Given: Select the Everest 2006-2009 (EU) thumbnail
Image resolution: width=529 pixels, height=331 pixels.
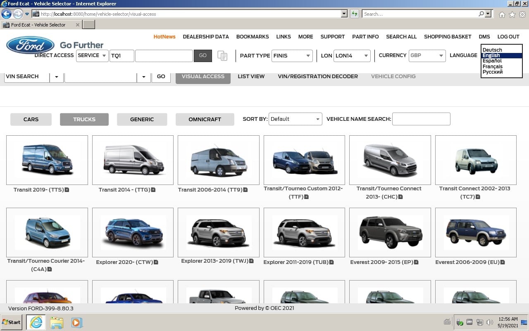Looking at the screenshot, I should pos(476,233).
